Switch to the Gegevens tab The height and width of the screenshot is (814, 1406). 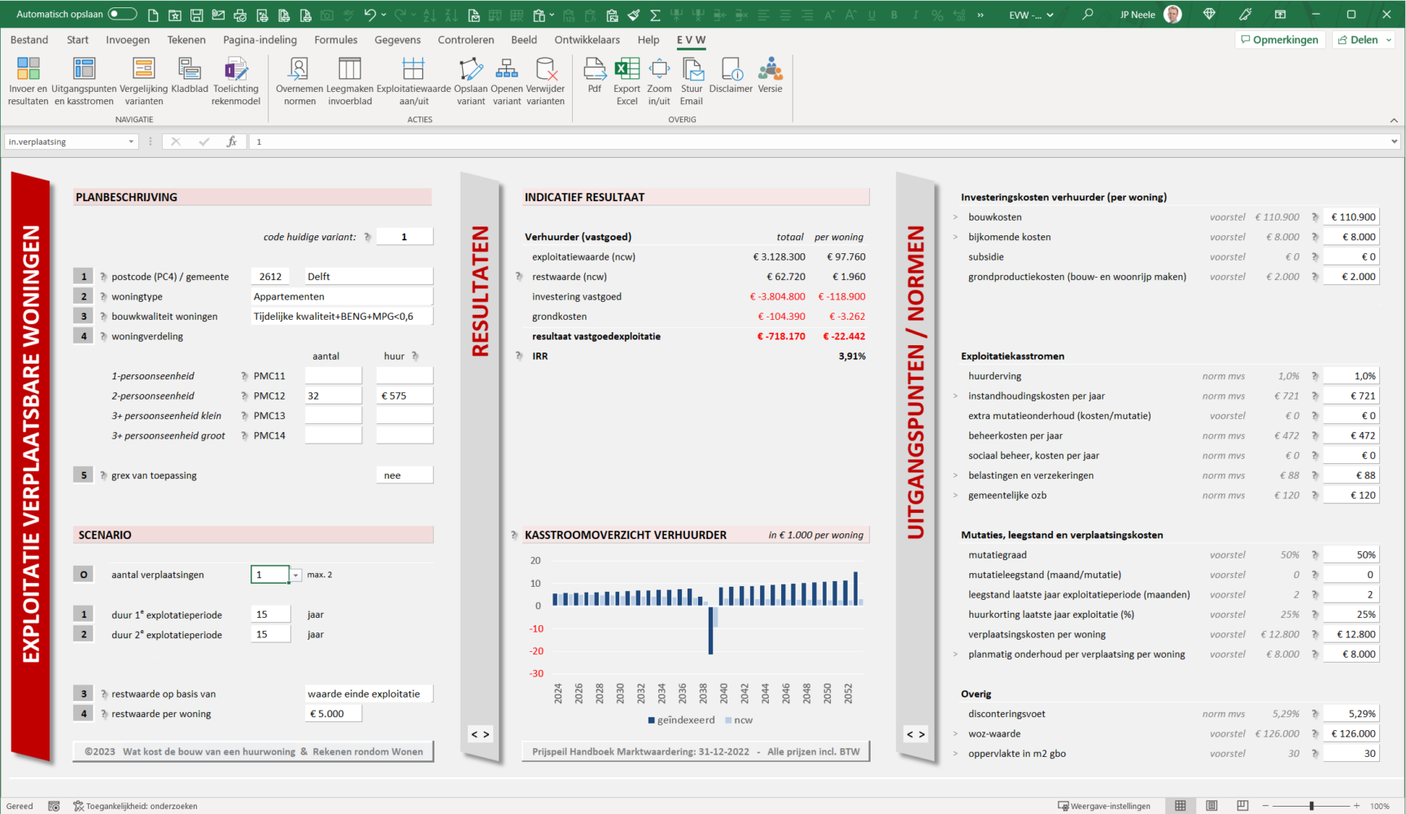point(397,40)
